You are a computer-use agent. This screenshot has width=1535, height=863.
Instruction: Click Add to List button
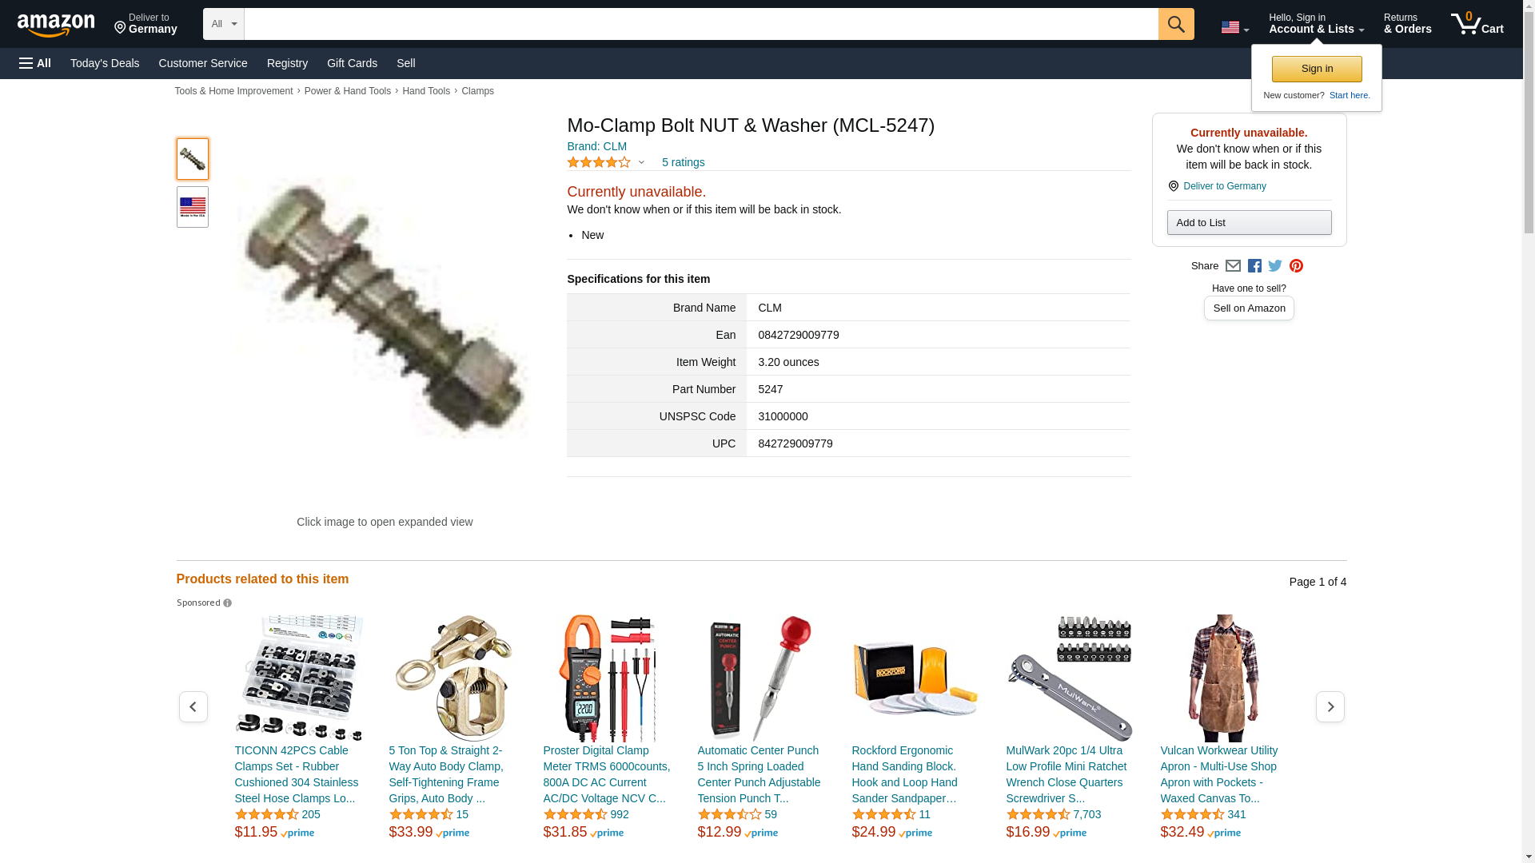1249,222
